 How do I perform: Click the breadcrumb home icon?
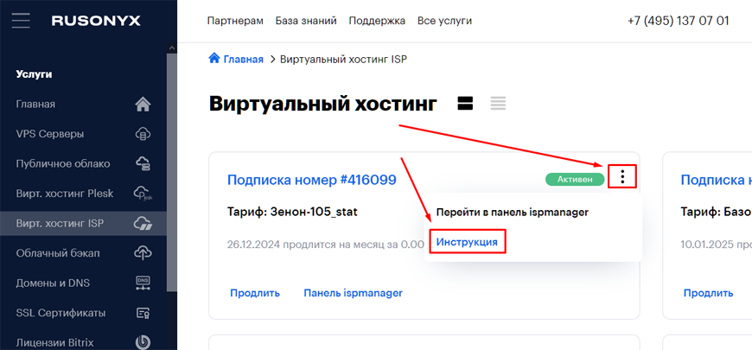(213, 59)
